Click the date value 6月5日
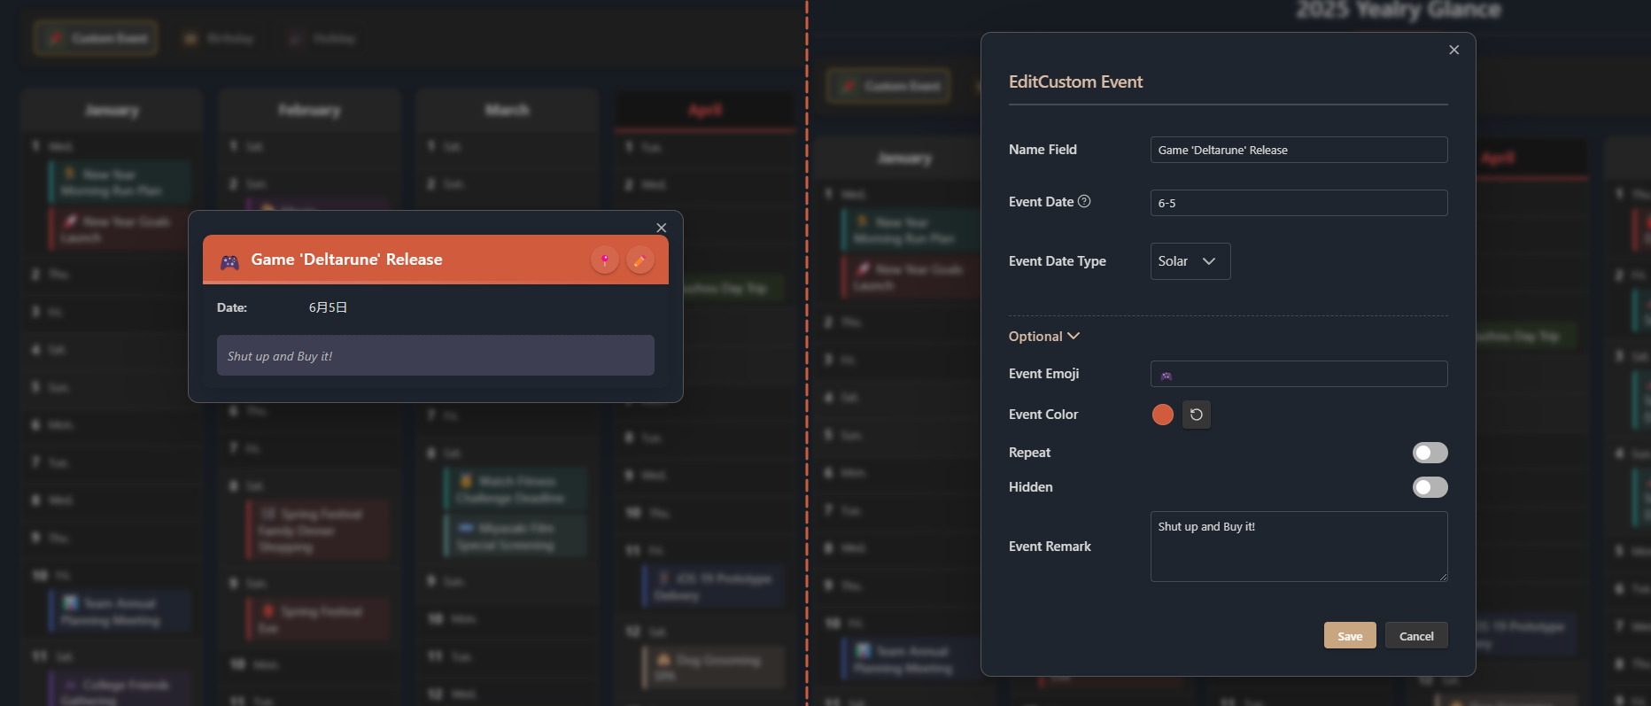This screenshot has height=706, width=1651. [x=328, y=307]
